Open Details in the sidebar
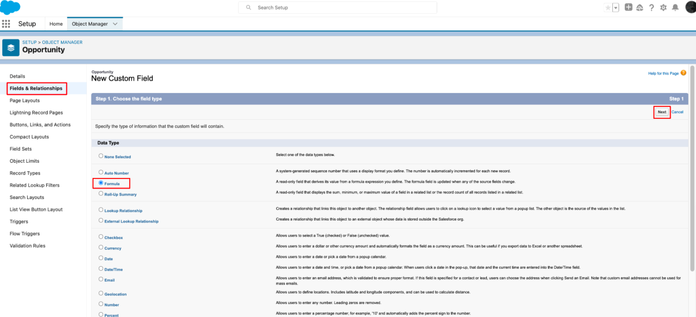 coord(17,76)
